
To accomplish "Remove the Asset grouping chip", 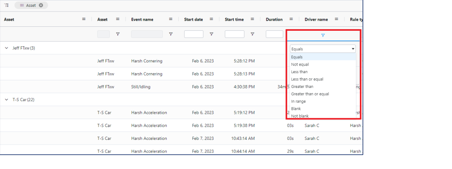I will (x=41, y=5).
